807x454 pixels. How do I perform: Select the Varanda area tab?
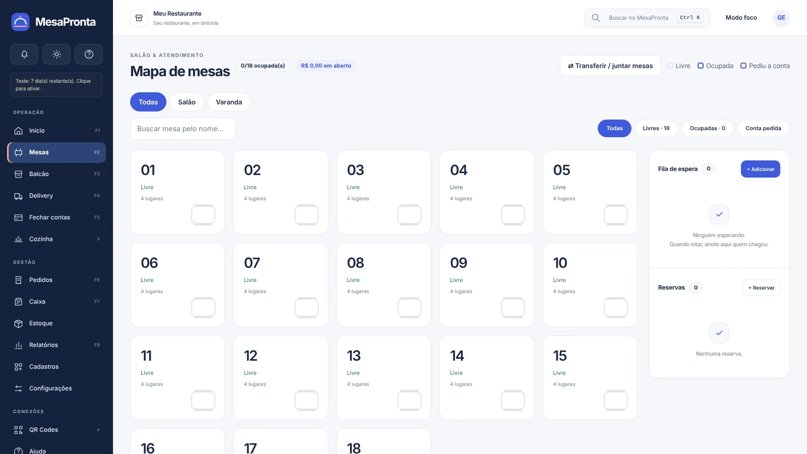(229, 102)
